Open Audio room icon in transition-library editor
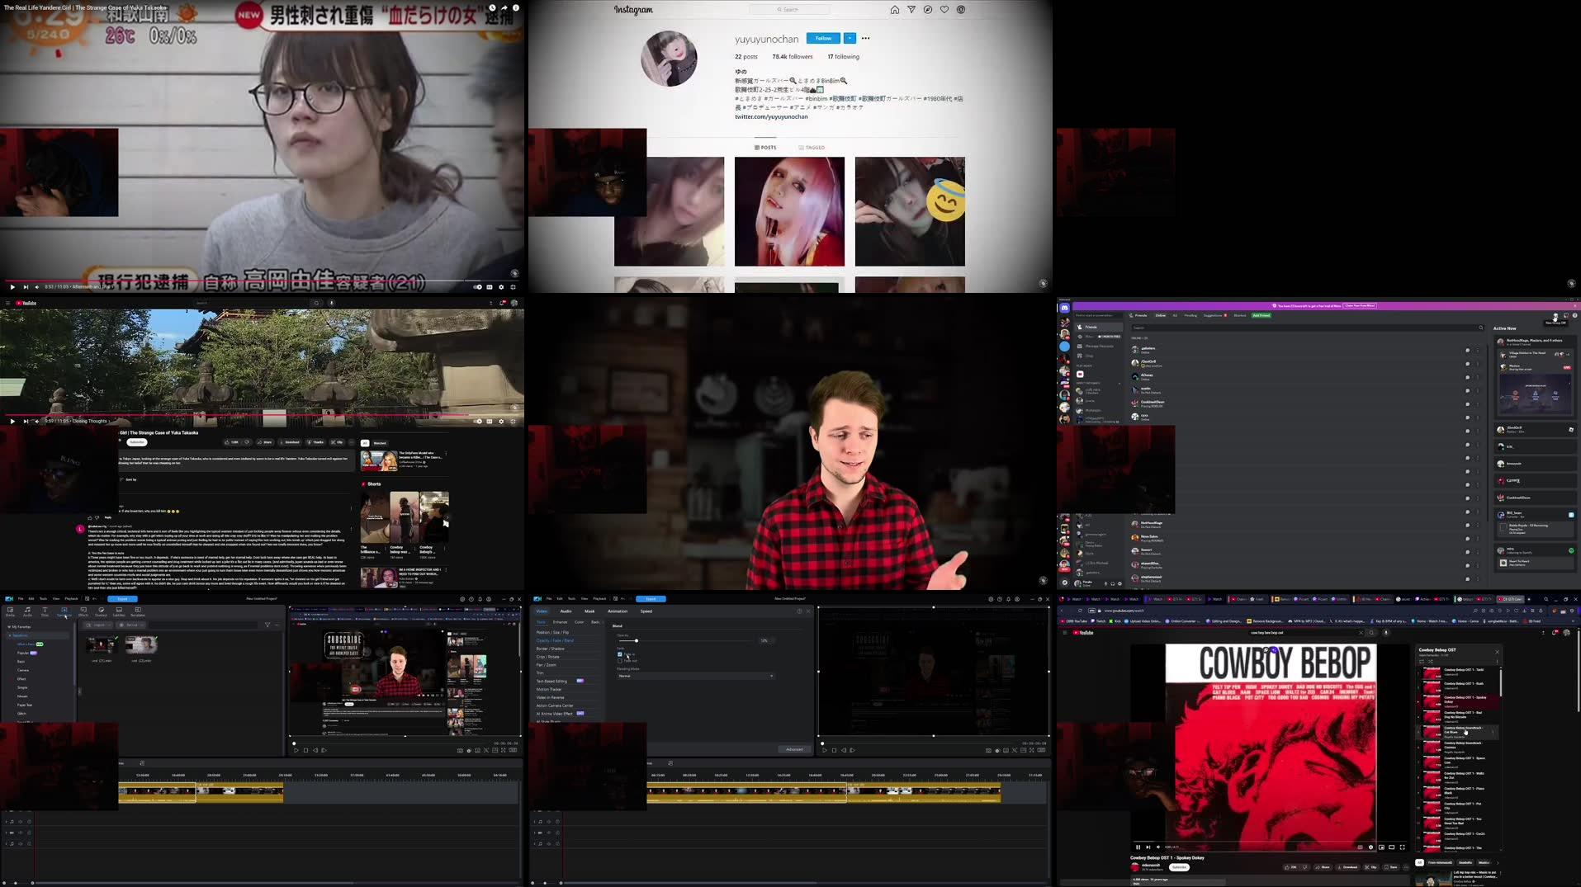Screen dimensions: 1581x887 point(27,611)
